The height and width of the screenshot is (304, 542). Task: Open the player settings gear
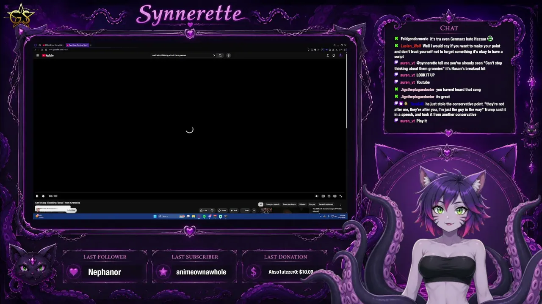(x=329, y=196)
